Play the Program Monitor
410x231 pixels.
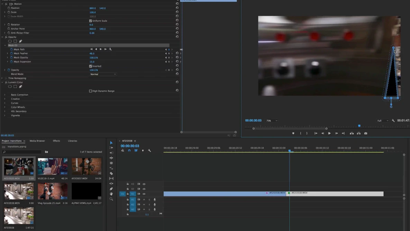[x=329, y=133]
